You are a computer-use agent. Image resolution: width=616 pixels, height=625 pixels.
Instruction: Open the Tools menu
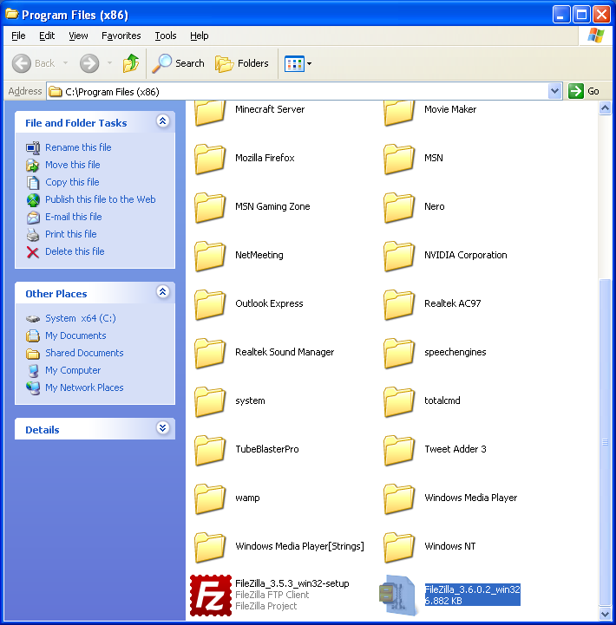click(x=165, y=36)
